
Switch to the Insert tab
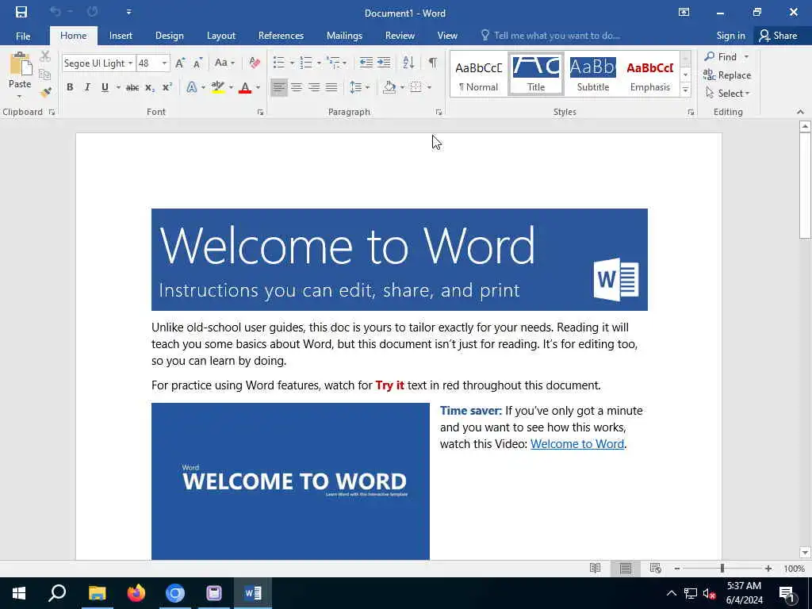click(x=121, y=36)
